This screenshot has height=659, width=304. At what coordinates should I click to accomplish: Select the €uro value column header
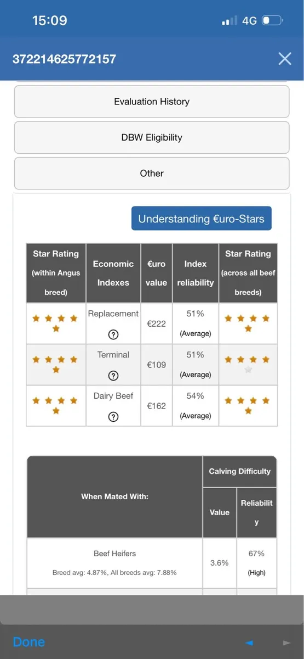click(157, 273)
